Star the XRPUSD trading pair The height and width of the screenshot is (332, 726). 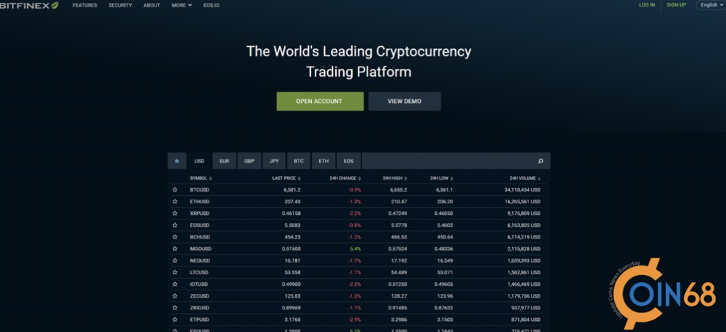pyautogui.click(x=175, y=213)
